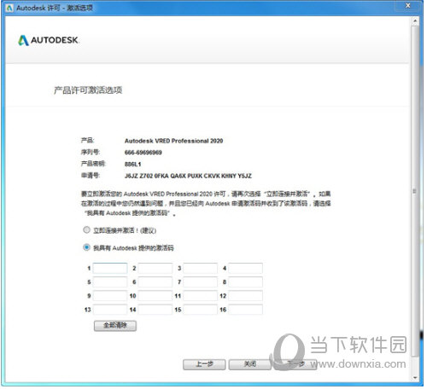The width and height of the screenshot is (427, 389).
Task: Click activation code field 3
Action: 201,268
